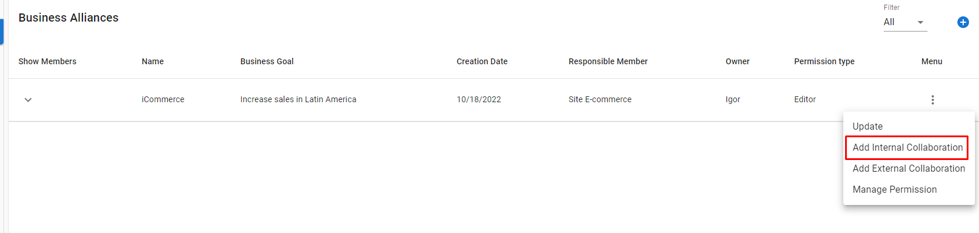Image resolution: width=979 pixels, height=233 pixels.
Task: Choose Add External Collaboration menu entry
Action: click(909, 168)
